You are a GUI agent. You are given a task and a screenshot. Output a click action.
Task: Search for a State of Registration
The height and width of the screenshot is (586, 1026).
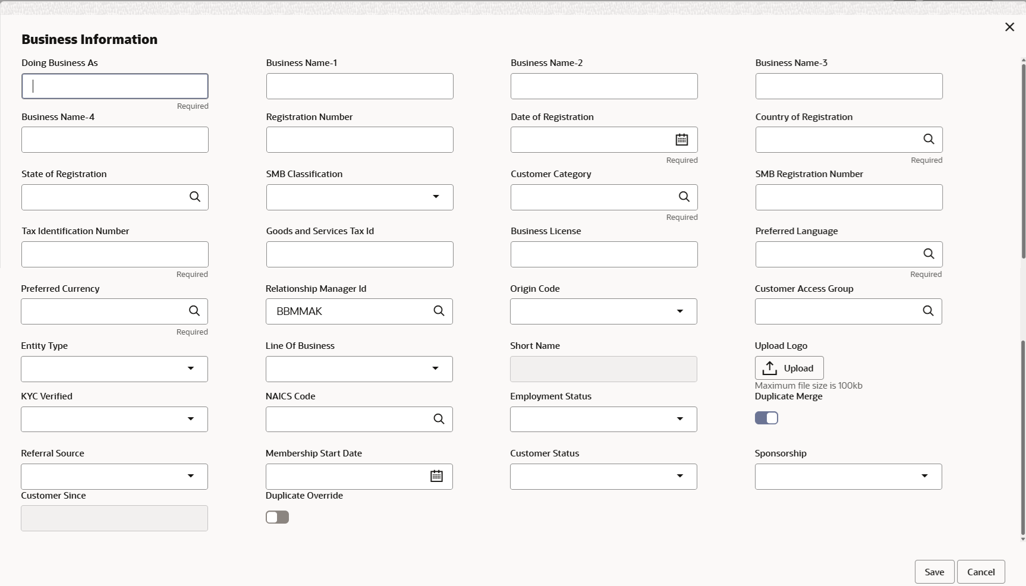click(194, 197)
